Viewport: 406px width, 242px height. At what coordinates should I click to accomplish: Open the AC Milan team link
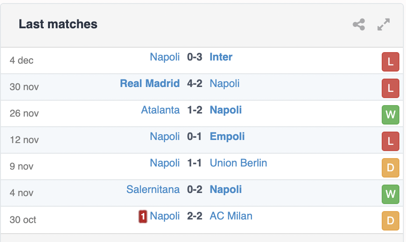click(x=231, y=216)
